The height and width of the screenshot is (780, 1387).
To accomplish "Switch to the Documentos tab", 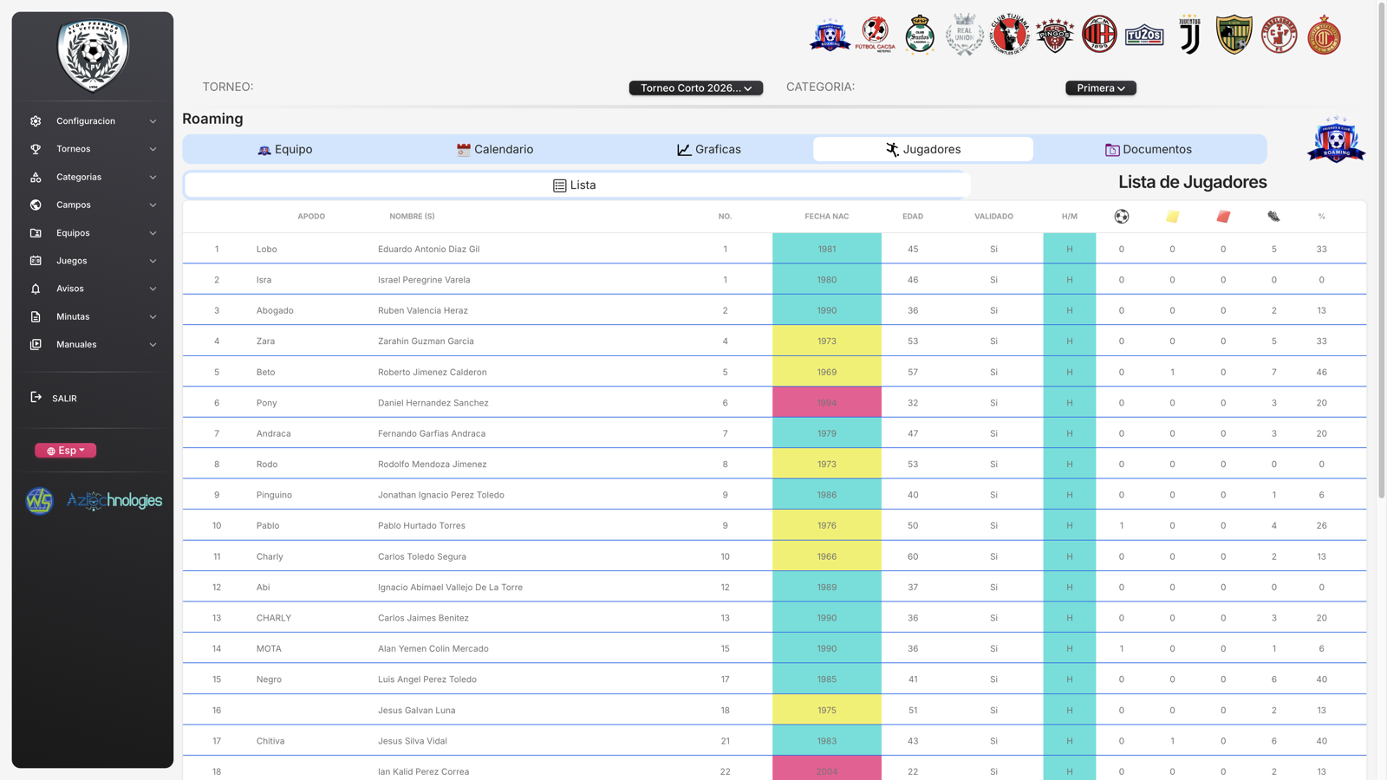I will coord(1149,149).
